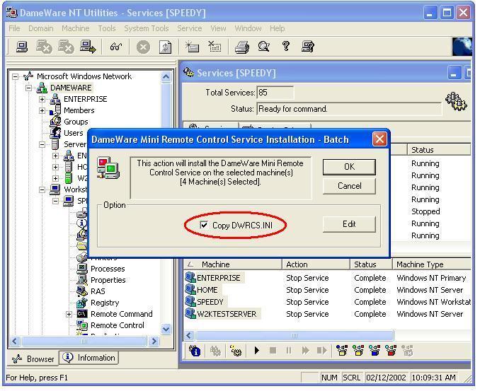Open the File menu
Image resolution: width=480 pixels, height=391 pixels.
click(14, 28)
